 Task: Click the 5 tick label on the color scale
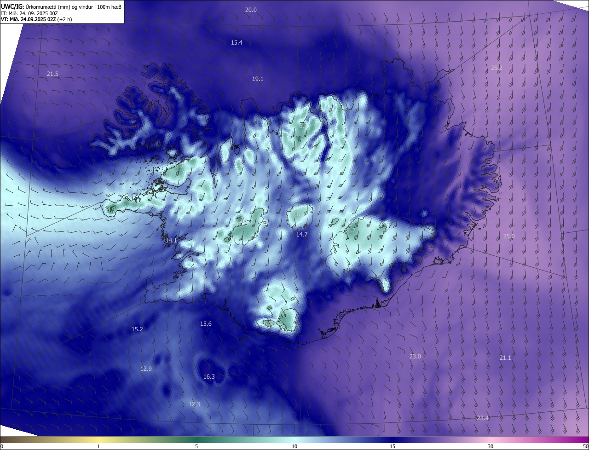tap(196, 447)
